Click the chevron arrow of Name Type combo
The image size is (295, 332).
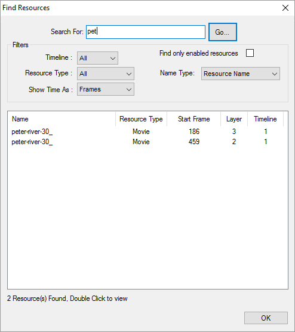[275, 74]
